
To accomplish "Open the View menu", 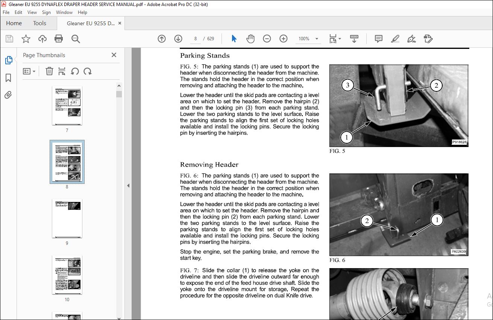I will [32, 12].
